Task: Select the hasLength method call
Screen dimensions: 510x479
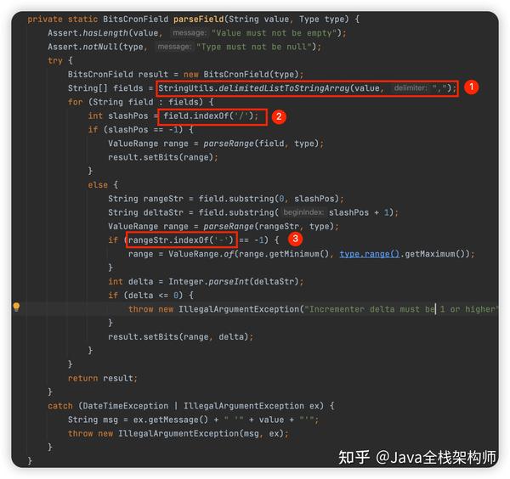Action: pos(105,33)
